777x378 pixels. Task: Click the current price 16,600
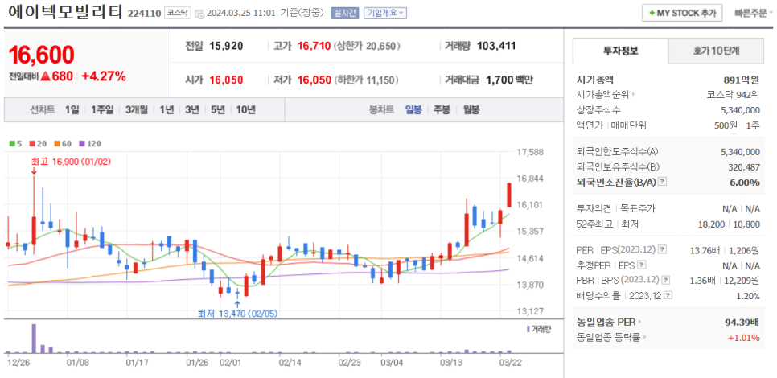coord(42,55)
